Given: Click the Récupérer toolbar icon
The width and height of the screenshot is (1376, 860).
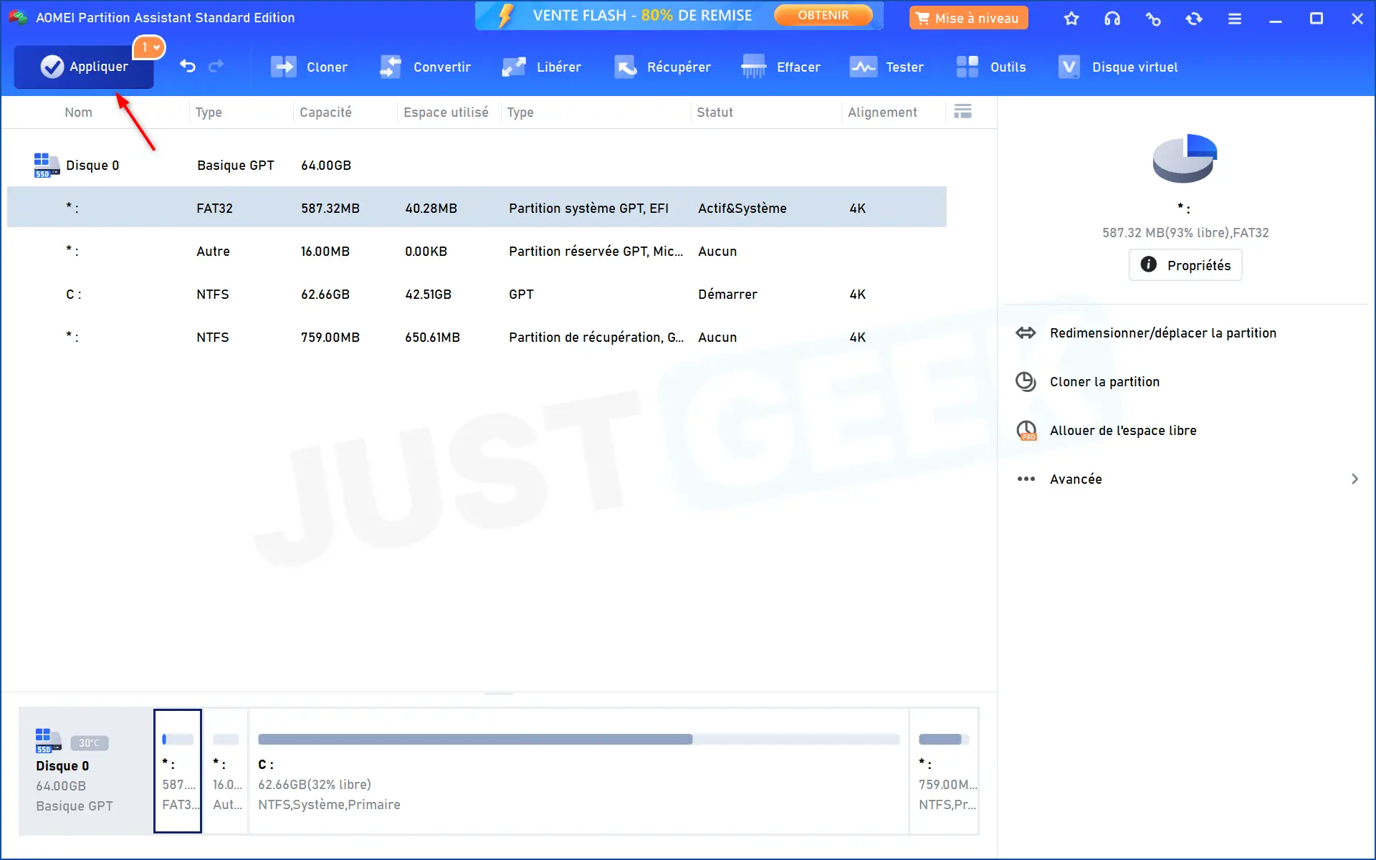Looking at the screenshot, I should 626,67.
